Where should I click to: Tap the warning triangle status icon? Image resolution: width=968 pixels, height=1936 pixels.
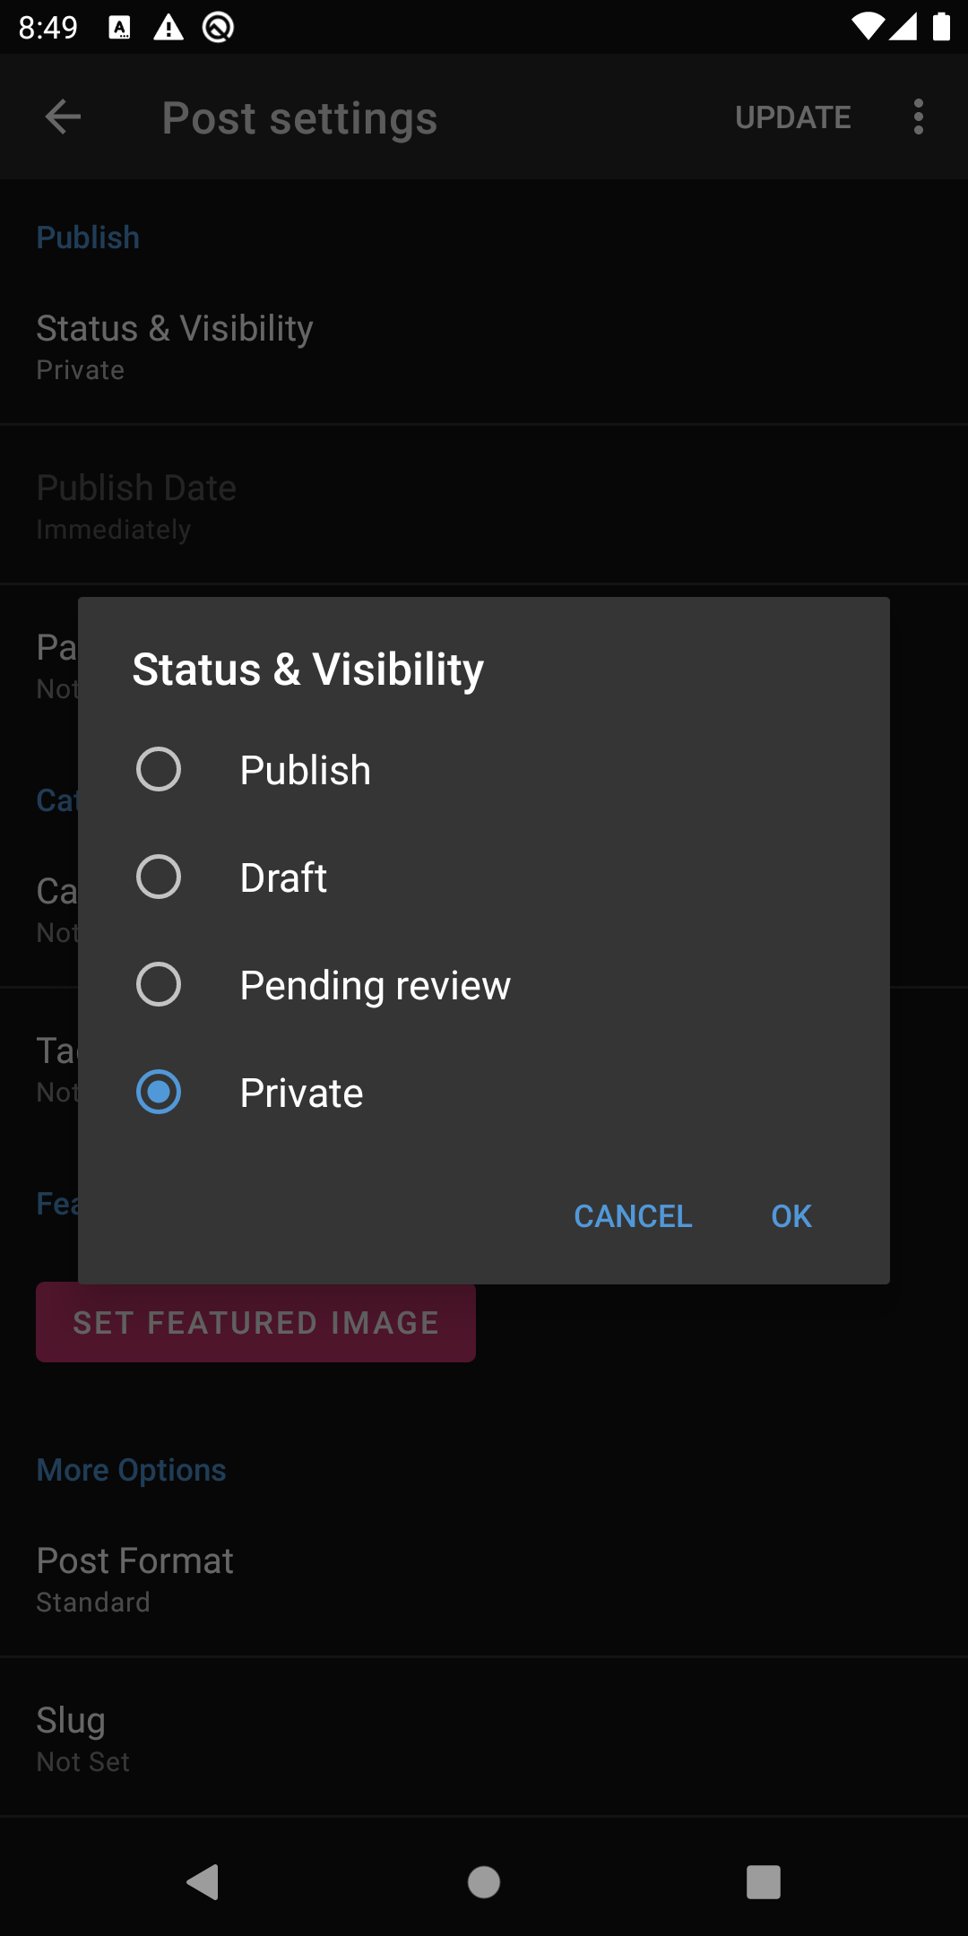pos(169,28)
